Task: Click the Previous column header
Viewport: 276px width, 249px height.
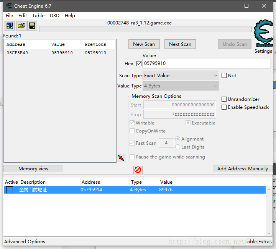Action: point(99,44)
